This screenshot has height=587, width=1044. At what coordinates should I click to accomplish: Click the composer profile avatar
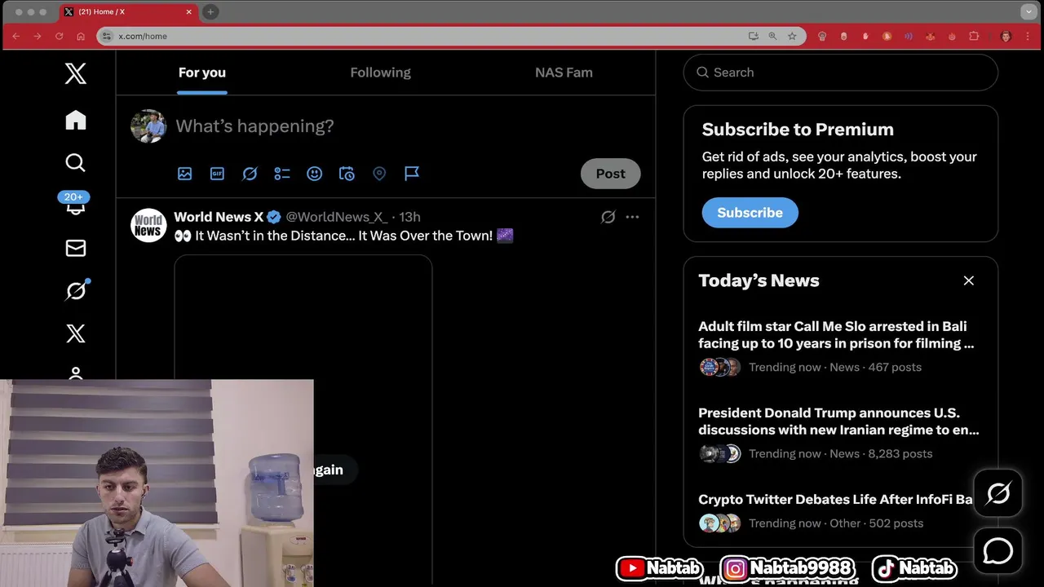point(148,126)
